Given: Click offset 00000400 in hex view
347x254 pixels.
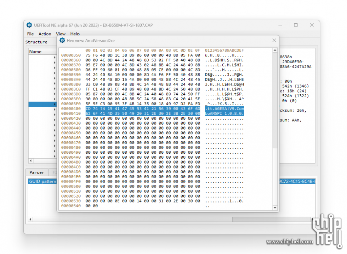Looking at the screenshot, I should 71,109.
